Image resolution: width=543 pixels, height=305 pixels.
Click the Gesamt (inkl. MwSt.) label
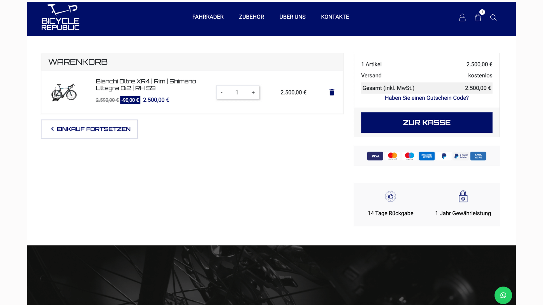[x=388, y=88]
